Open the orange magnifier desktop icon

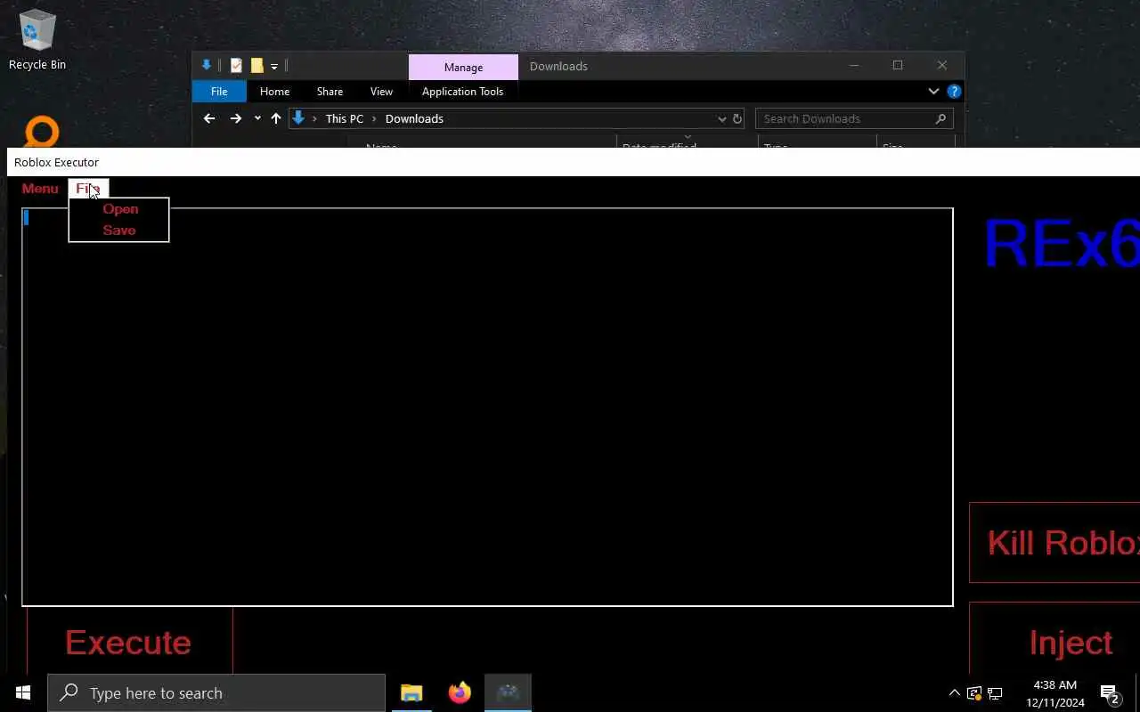(x=41, y=133)
